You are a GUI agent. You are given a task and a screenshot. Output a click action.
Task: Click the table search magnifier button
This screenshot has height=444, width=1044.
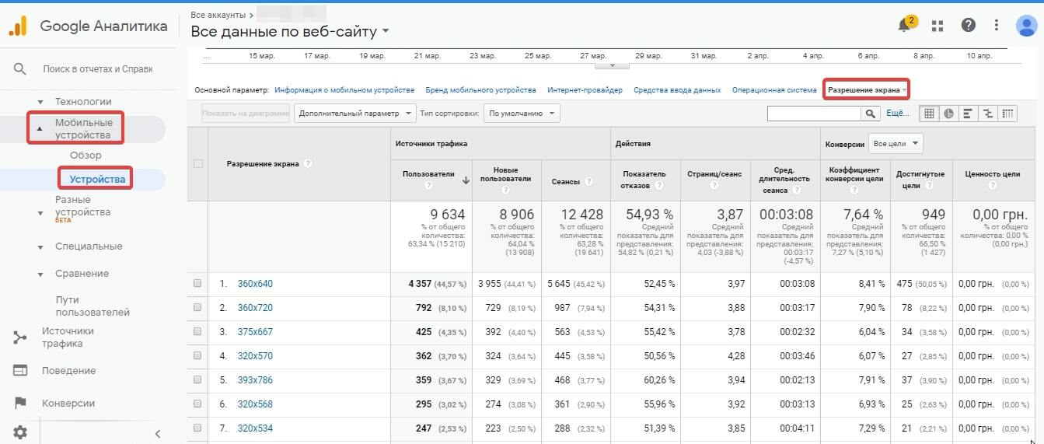point(871,114)
